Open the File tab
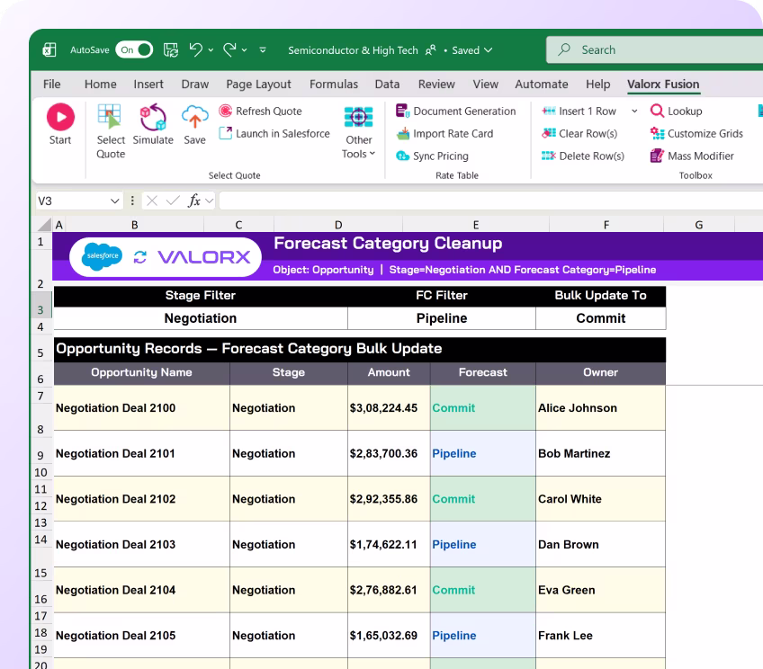Screen dimensions: 763x669 pos(51,85)
